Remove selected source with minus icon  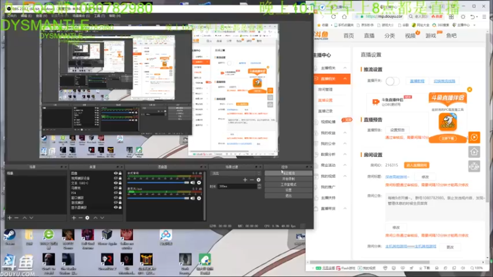pyautogui.click(x=81, y=218)
